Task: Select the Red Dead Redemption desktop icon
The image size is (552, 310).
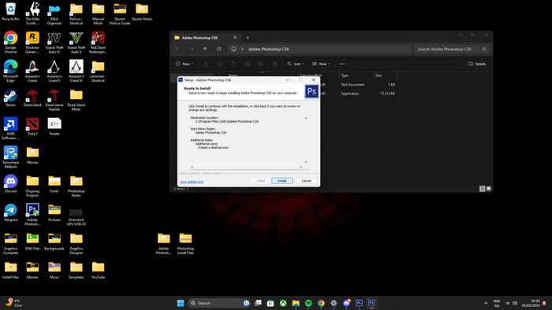Action: click(x=98, y=42)
